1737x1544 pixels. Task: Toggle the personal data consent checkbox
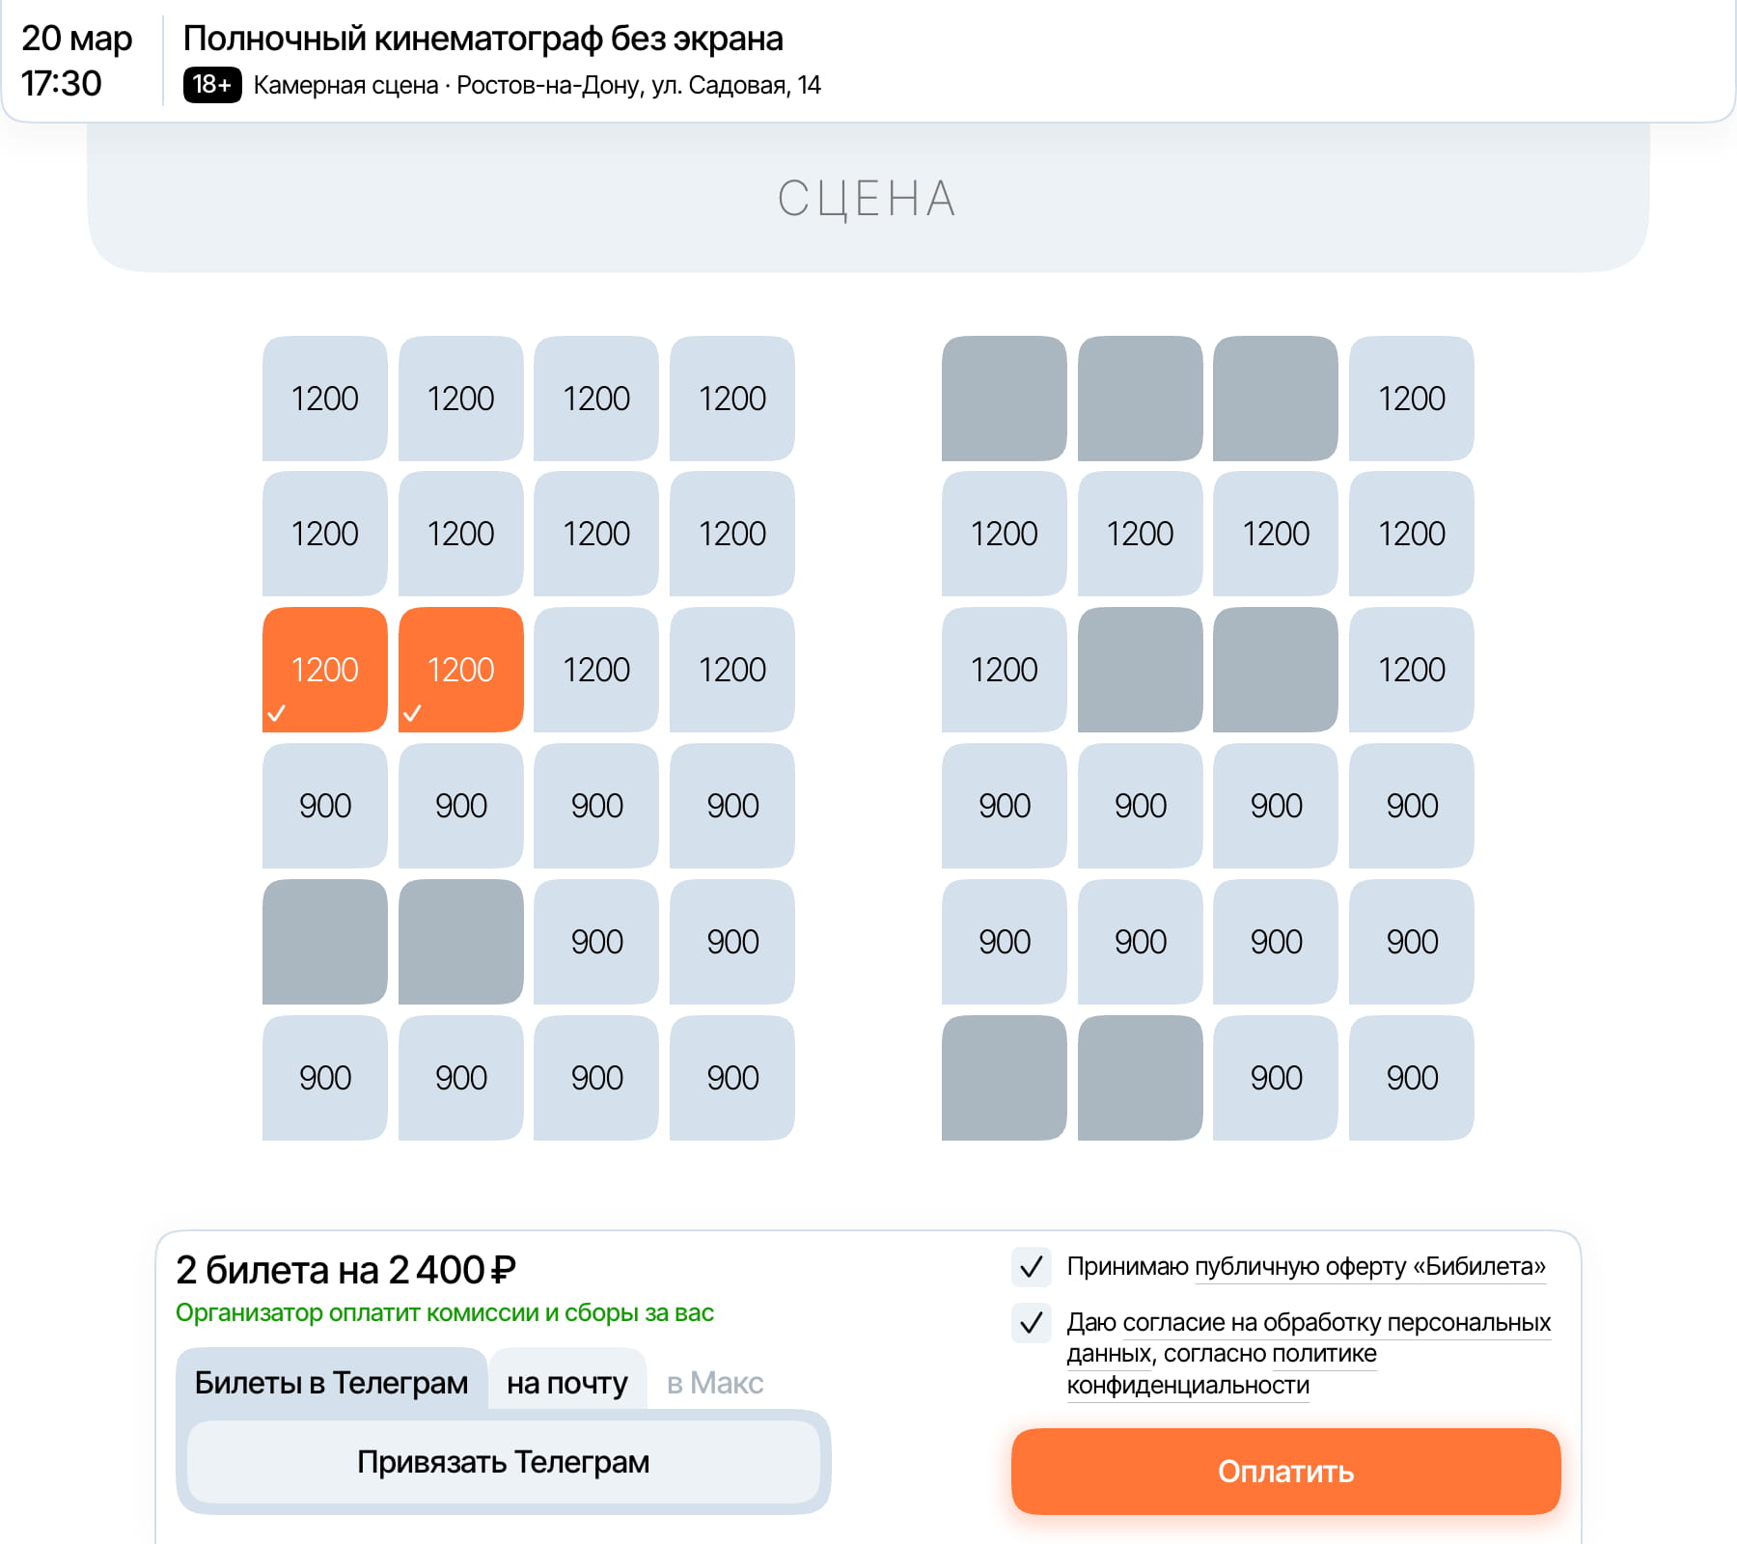1031,1322
